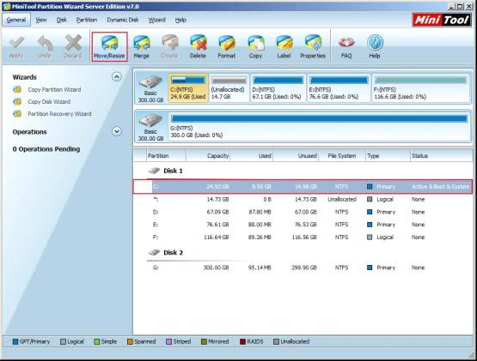Sort by the Capacity column header

[208, 156]
